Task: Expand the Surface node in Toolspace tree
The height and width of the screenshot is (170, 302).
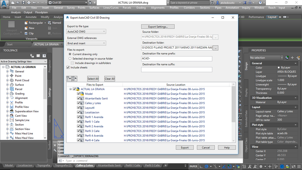Action: [8, 85]
